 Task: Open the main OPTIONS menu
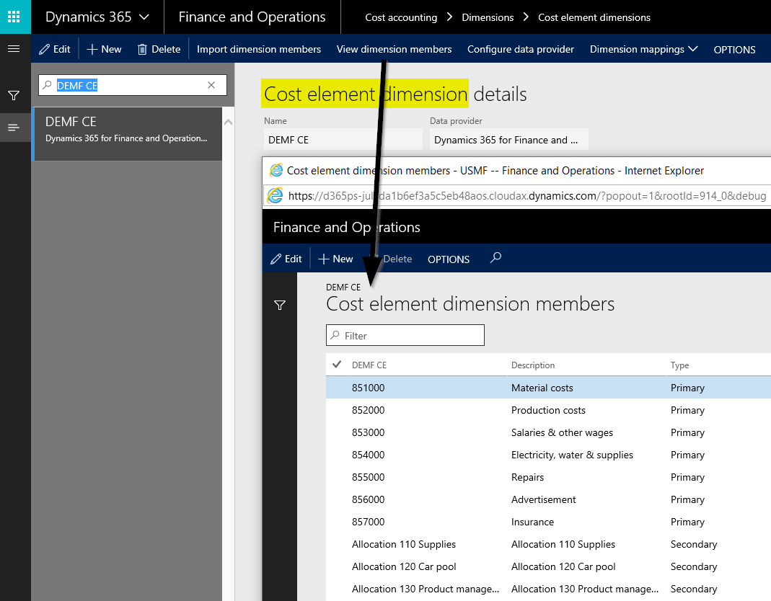(734, 50)
